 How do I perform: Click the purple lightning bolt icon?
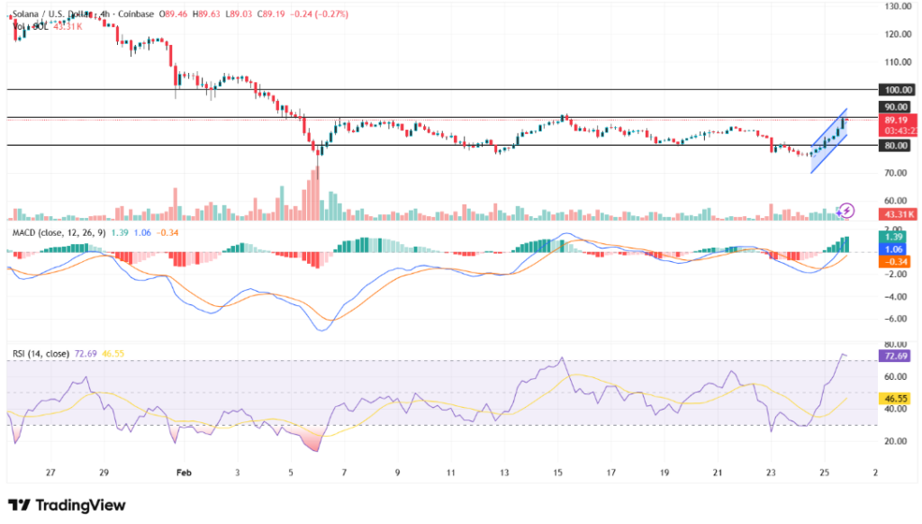(x=846, y=210)
